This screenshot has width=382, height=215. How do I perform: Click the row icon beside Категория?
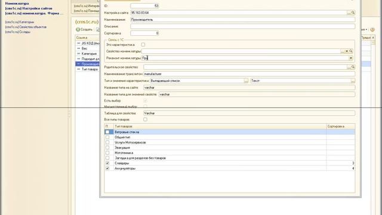(78, 54)
